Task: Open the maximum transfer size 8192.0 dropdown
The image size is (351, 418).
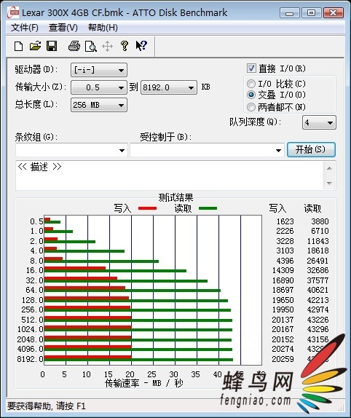Action: (169, 87)
